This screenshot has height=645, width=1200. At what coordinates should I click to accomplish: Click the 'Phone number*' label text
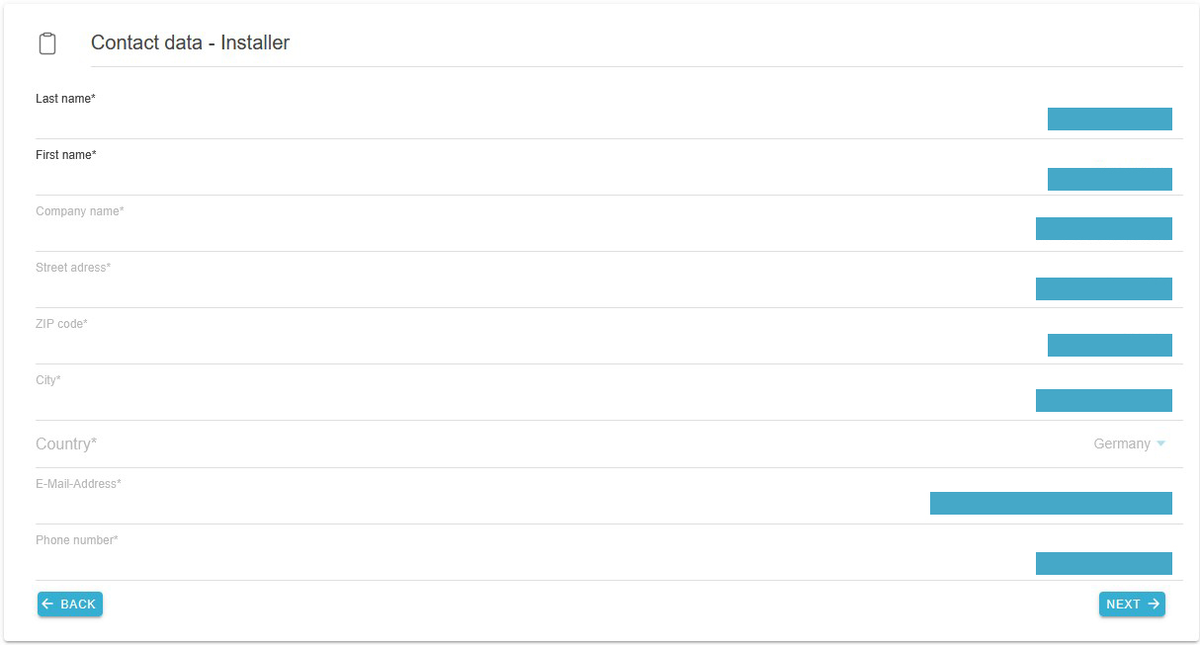[x=77, y=540]
